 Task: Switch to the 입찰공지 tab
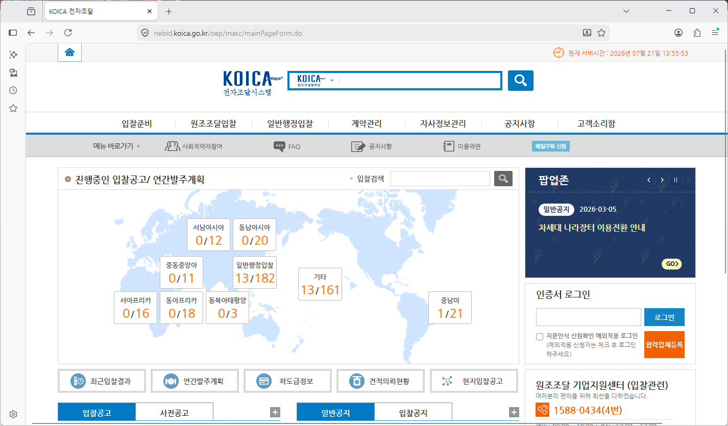(x=413, y=412)
